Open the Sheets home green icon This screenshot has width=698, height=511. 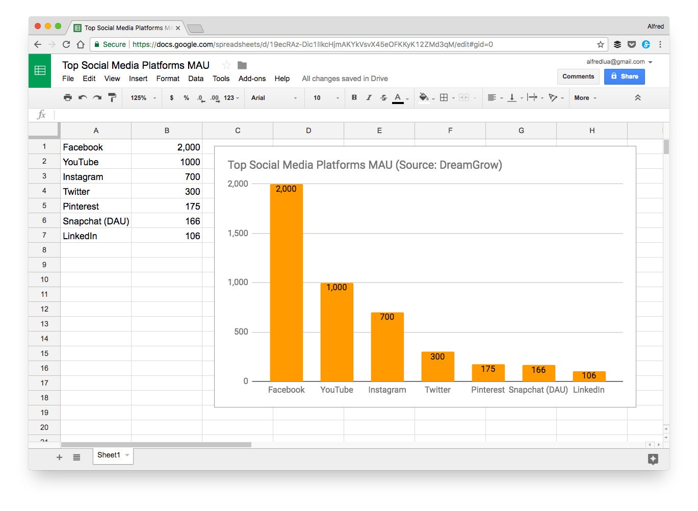coord(40,71)
